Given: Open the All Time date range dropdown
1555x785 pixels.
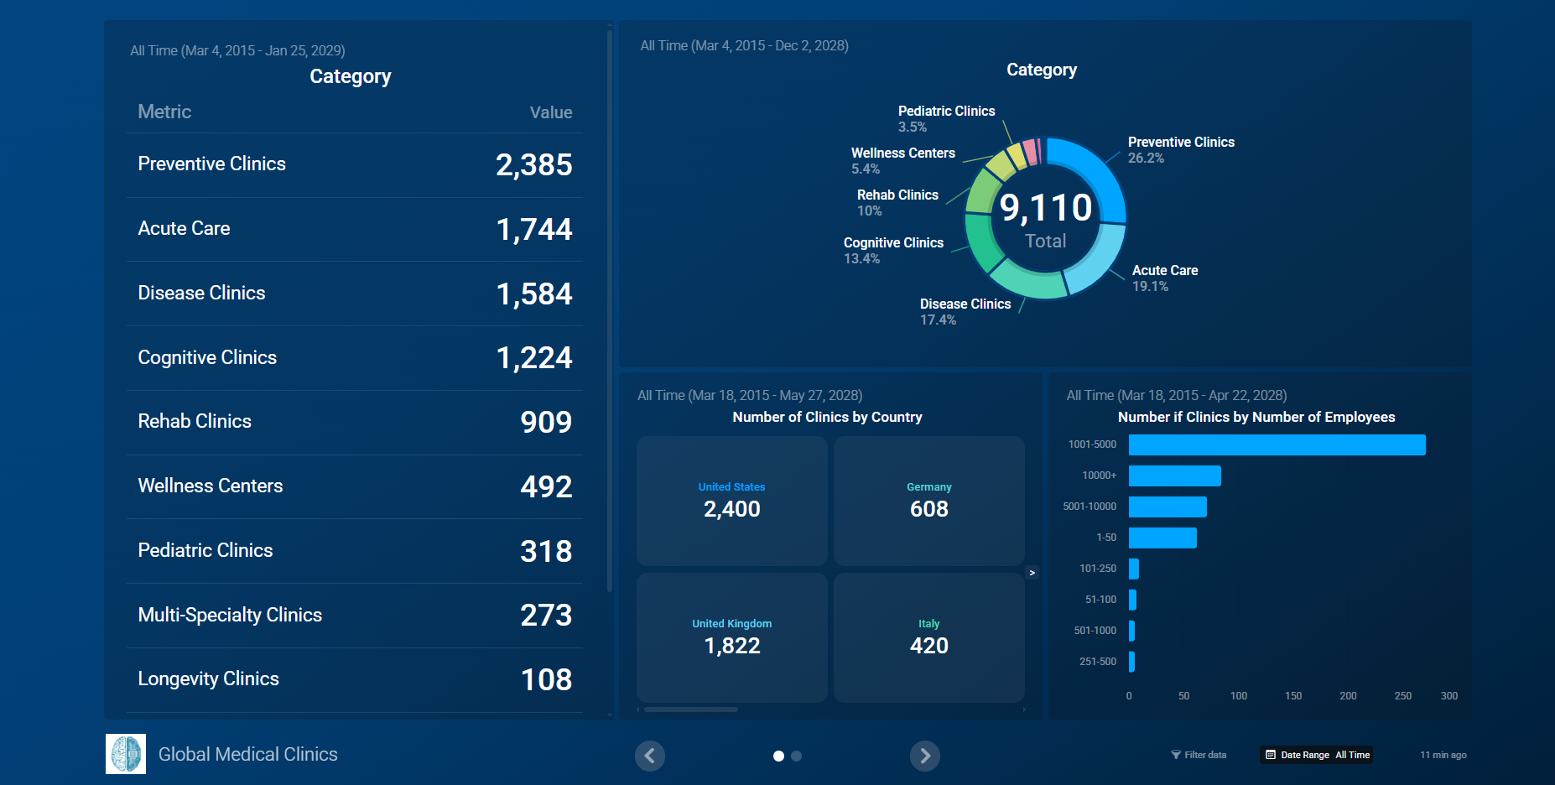Looking at the screenshot, I should (x=1352, y=755).
